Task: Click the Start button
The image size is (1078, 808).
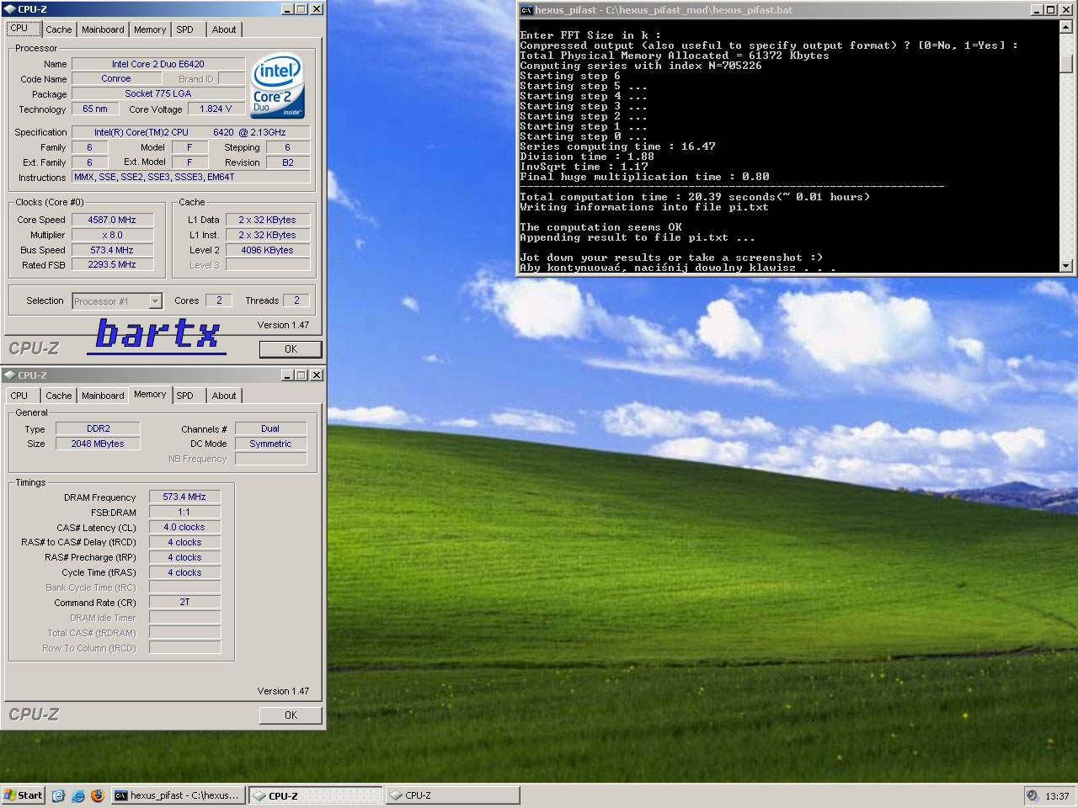Action: pos(24,795)
